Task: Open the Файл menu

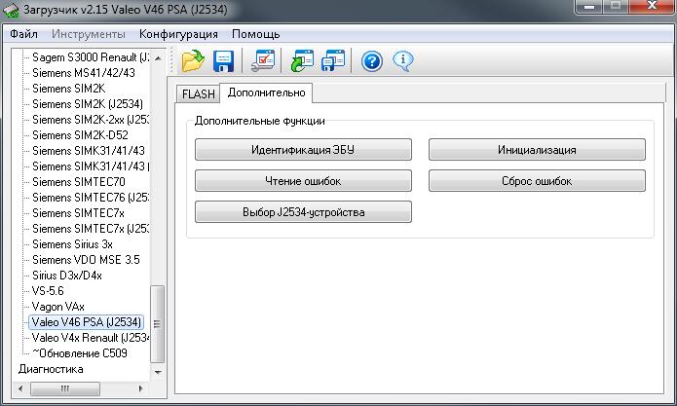Action: 23,34
